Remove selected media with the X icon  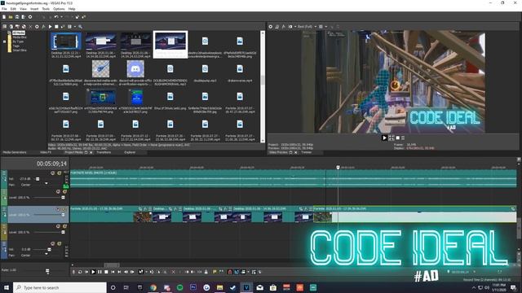pos(30,27)
